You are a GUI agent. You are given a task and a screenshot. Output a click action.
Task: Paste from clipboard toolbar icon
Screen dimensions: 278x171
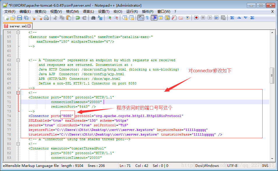tap(69, 18)
